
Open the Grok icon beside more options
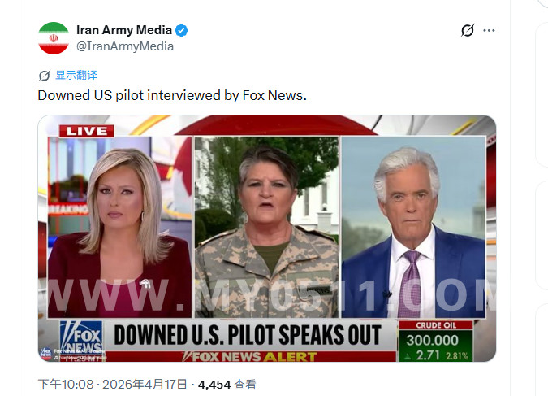468,30
